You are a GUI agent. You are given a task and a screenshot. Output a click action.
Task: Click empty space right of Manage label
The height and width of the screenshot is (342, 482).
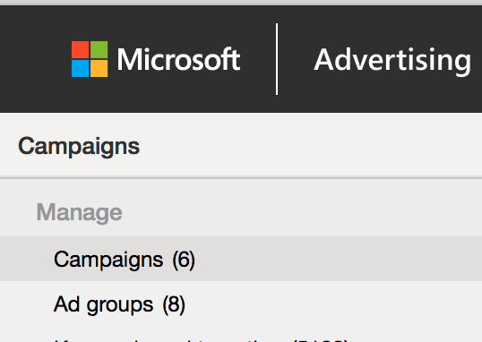pyautogui.click(x=301, y=212)
